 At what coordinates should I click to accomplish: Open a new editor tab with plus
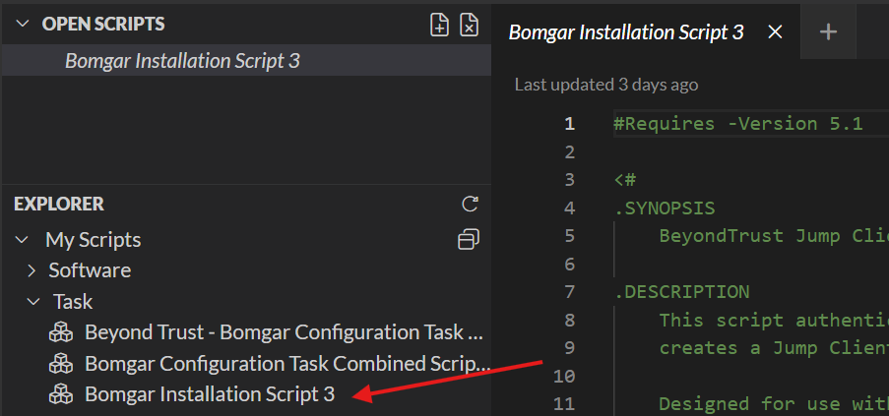828,31
